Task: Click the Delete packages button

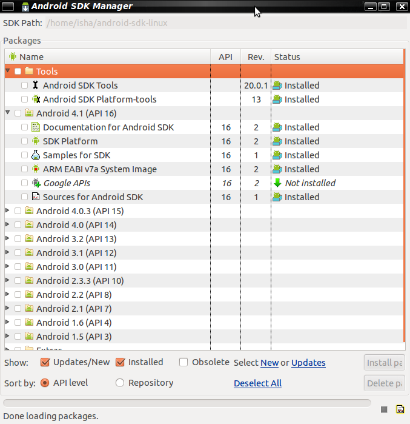Action: [x=384, y=383]
